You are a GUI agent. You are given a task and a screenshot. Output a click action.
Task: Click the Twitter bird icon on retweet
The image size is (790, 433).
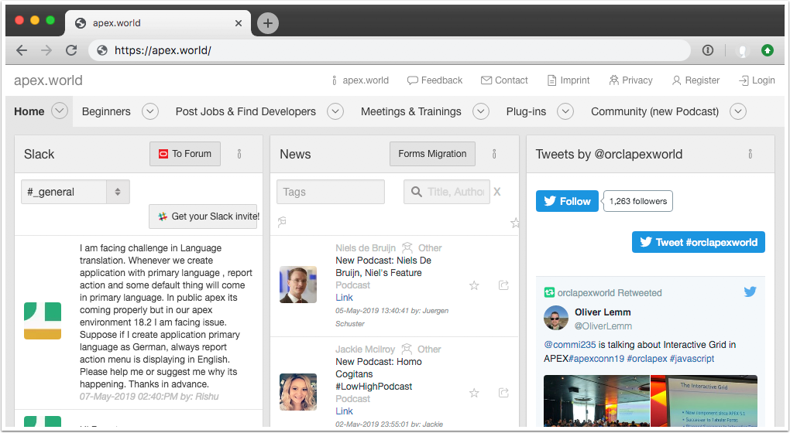coord(750,292)
